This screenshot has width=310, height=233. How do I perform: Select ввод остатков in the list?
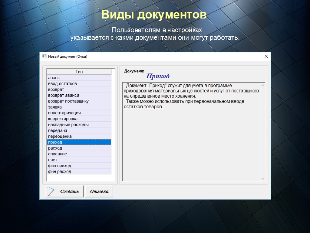click(x=62, y=83)
